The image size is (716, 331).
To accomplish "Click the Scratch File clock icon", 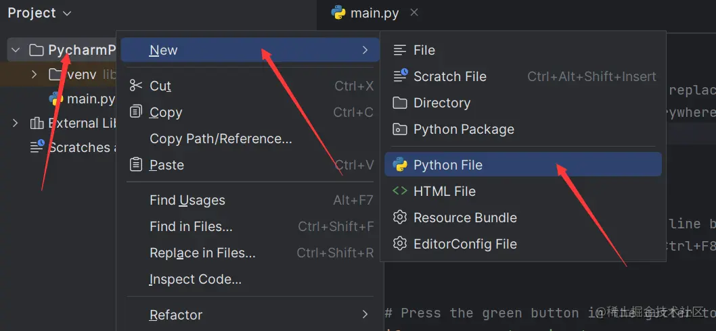I will coord(401,76).
